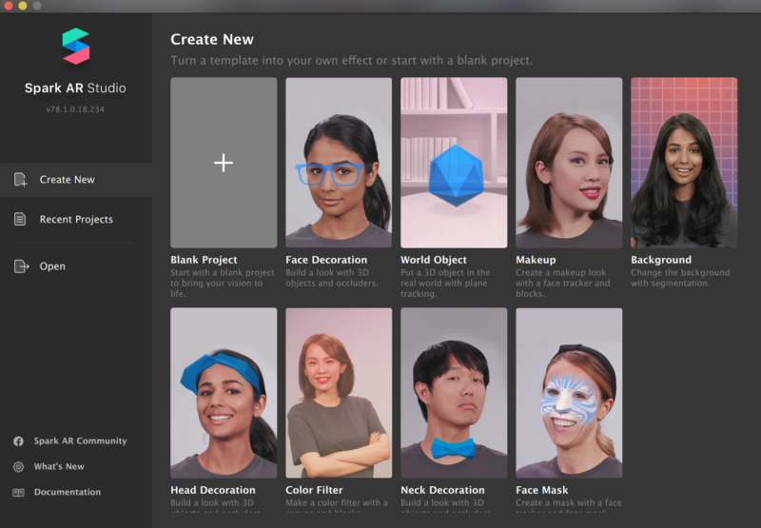Open the Documentation link
761x528 pixels.
tap(67, 493)
